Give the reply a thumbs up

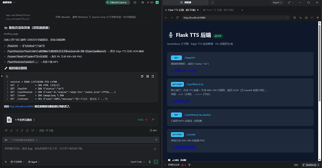click(x=28, y=130)
